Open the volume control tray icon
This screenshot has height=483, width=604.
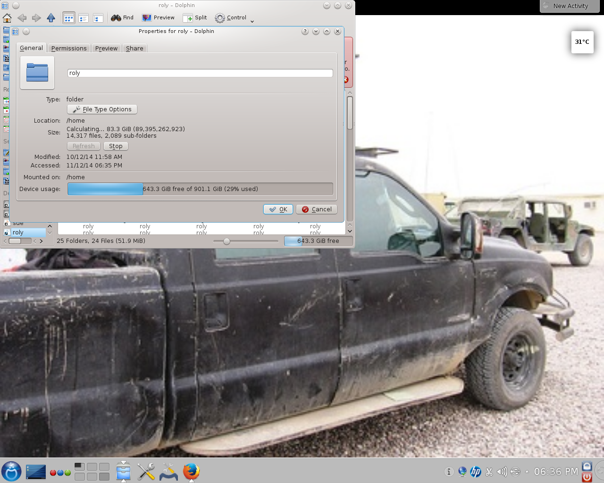click(x=502, y=472)
